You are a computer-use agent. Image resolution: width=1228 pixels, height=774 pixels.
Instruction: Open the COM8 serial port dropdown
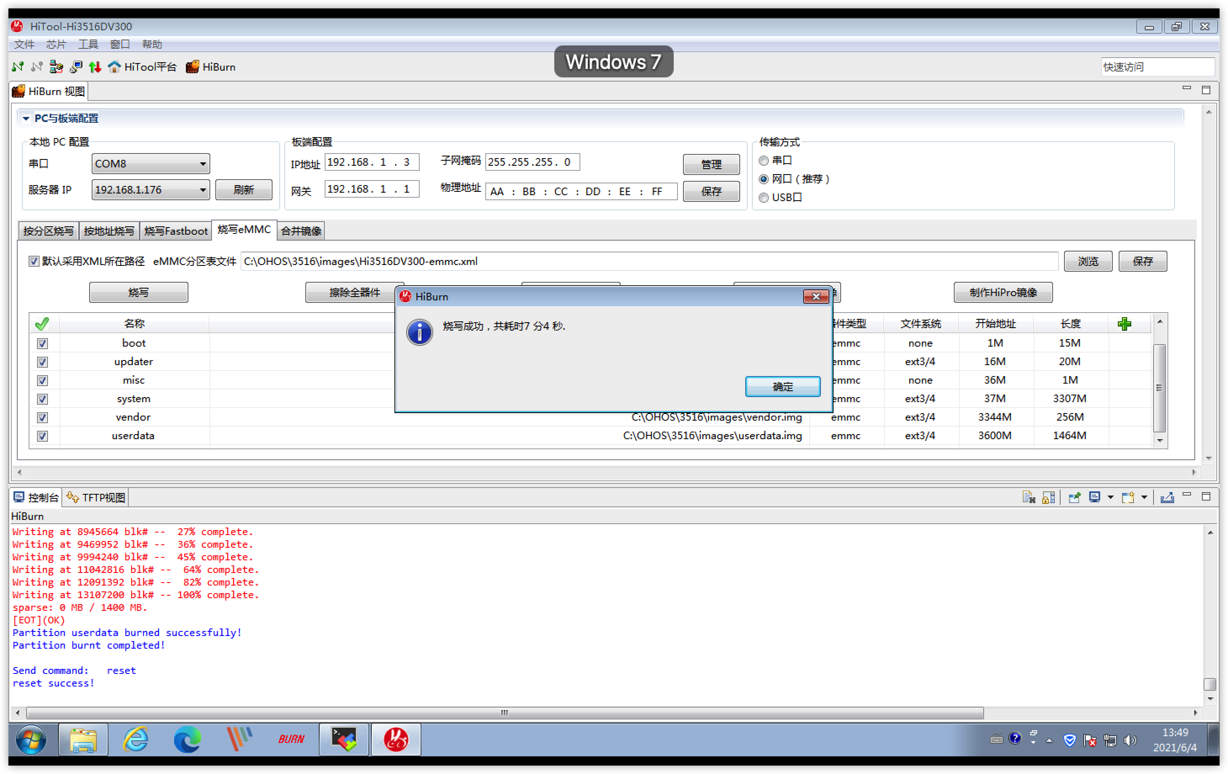tap(151, 164)
